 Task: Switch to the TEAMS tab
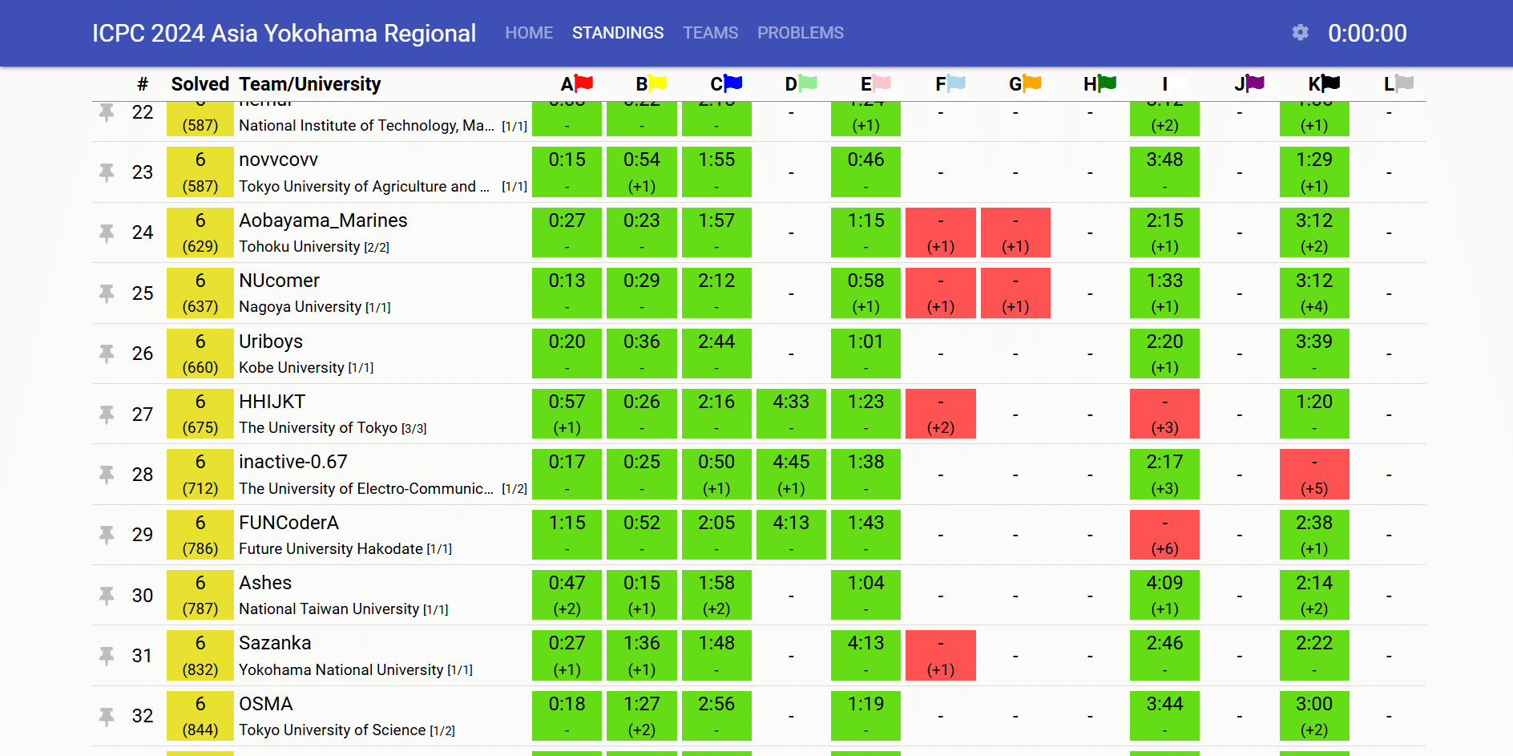click(710, 33)
